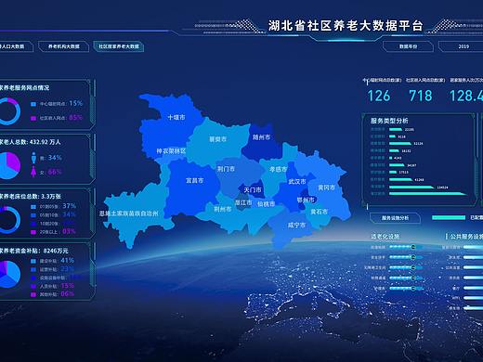
Task: Click the male figure icon beside 34%
Action: 33,158
